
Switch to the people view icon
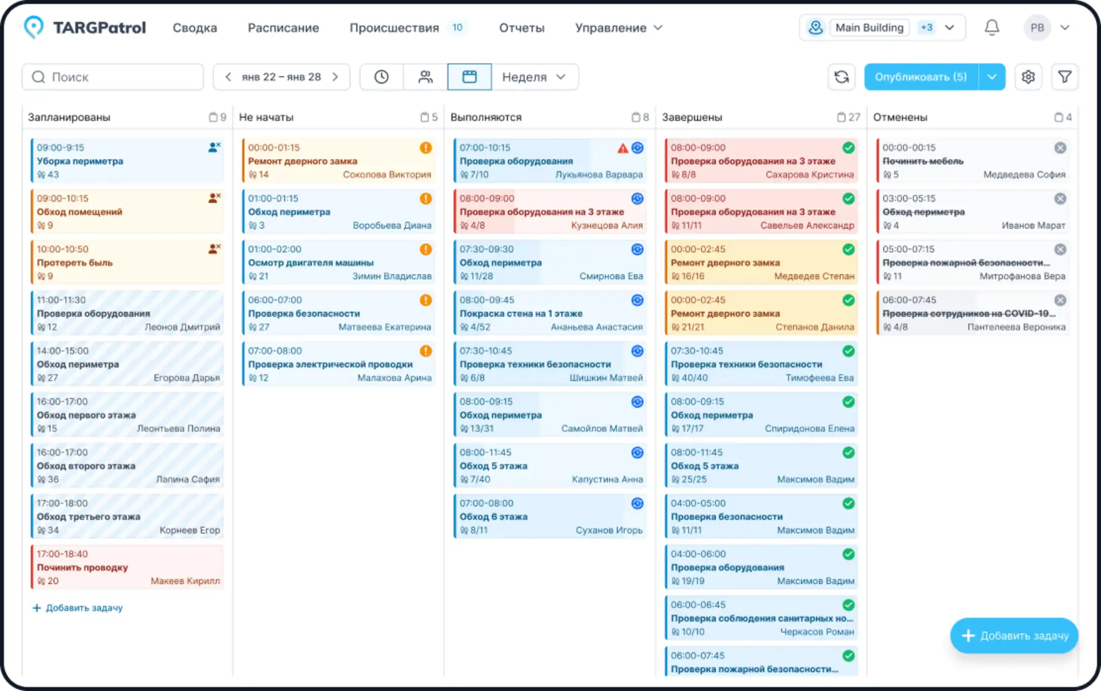(425, 77)
